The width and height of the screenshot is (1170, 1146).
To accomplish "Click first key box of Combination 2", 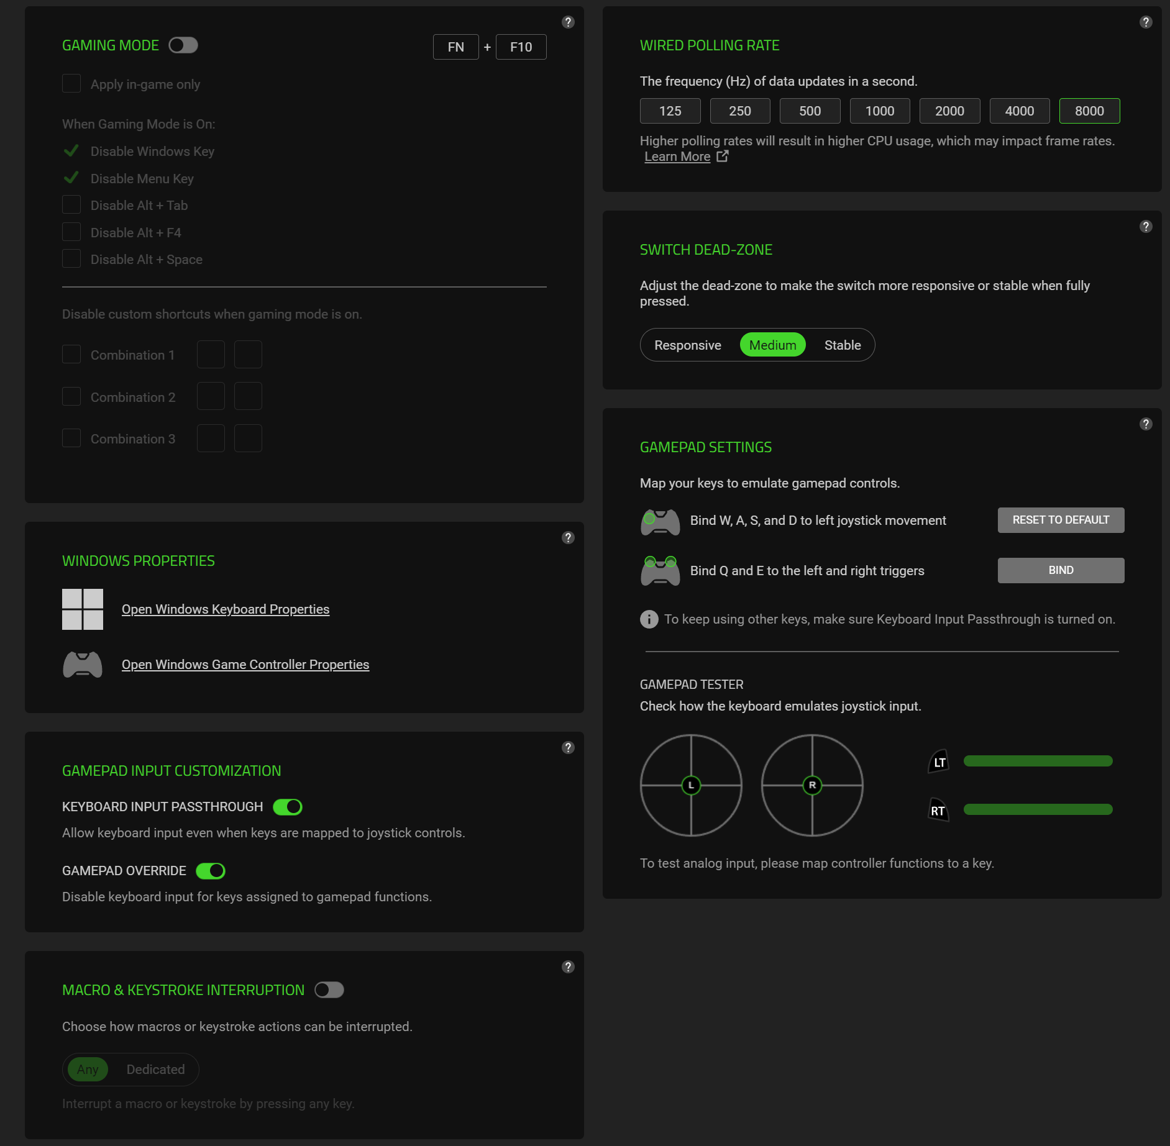I will click(x=211, y=396).
